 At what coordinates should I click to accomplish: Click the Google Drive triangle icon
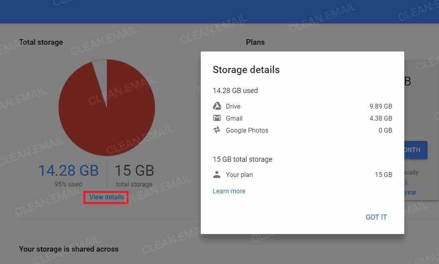click(217, 106)
